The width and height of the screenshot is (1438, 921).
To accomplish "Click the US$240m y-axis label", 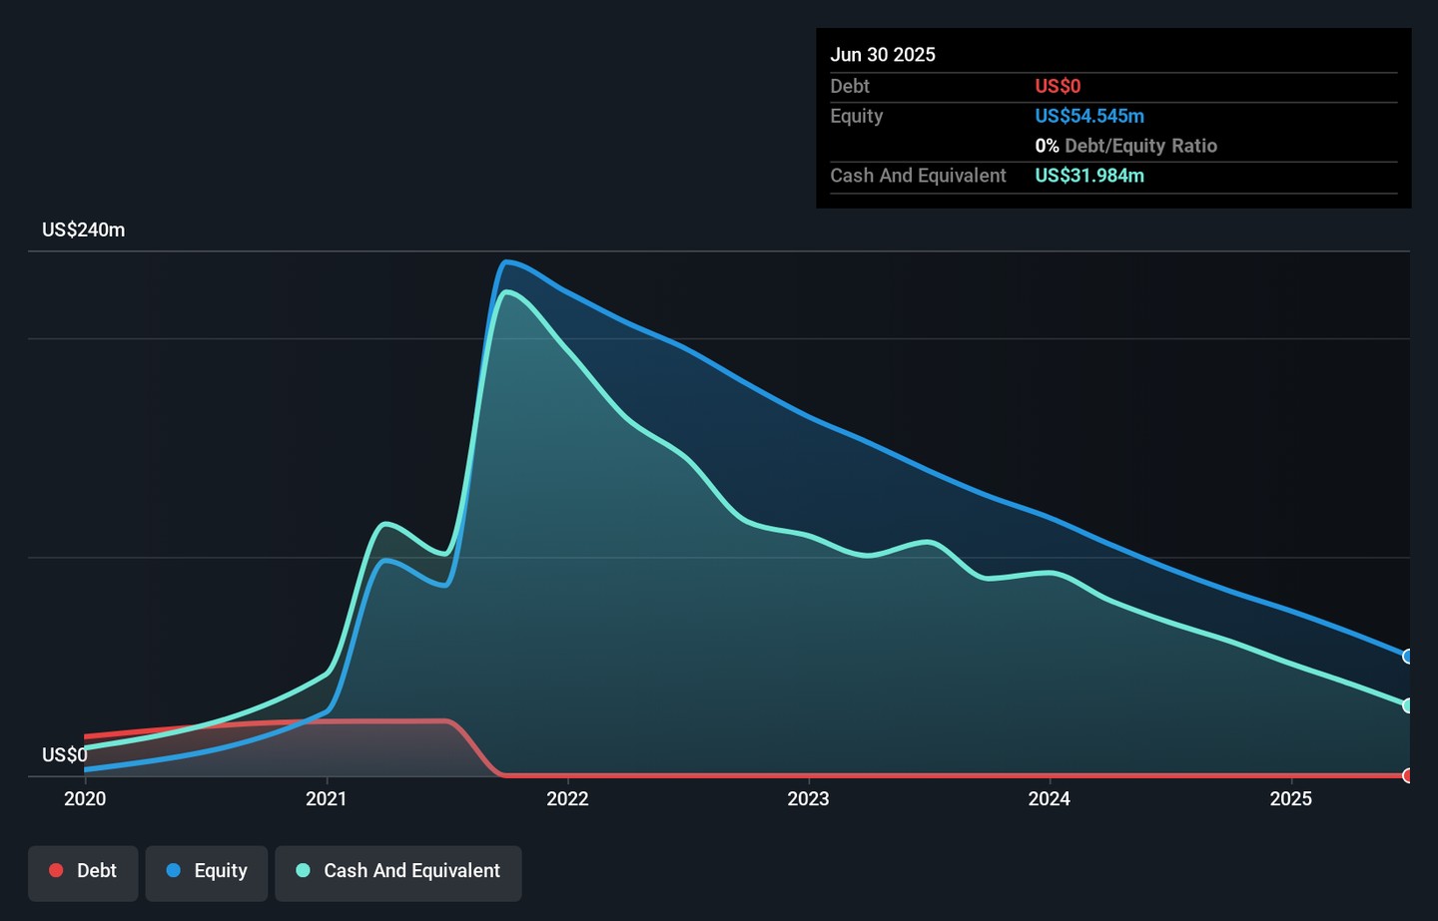I will pos(84,230).
